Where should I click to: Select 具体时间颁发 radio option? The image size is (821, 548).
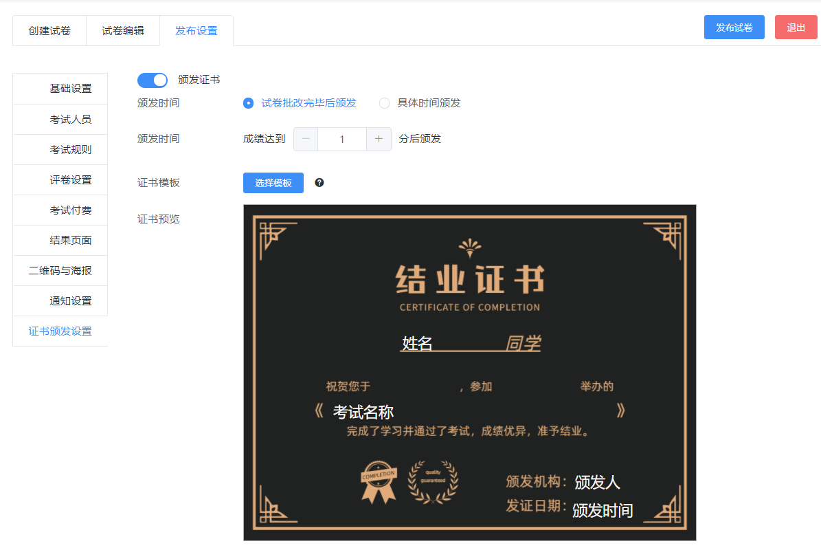coord(420,102)
